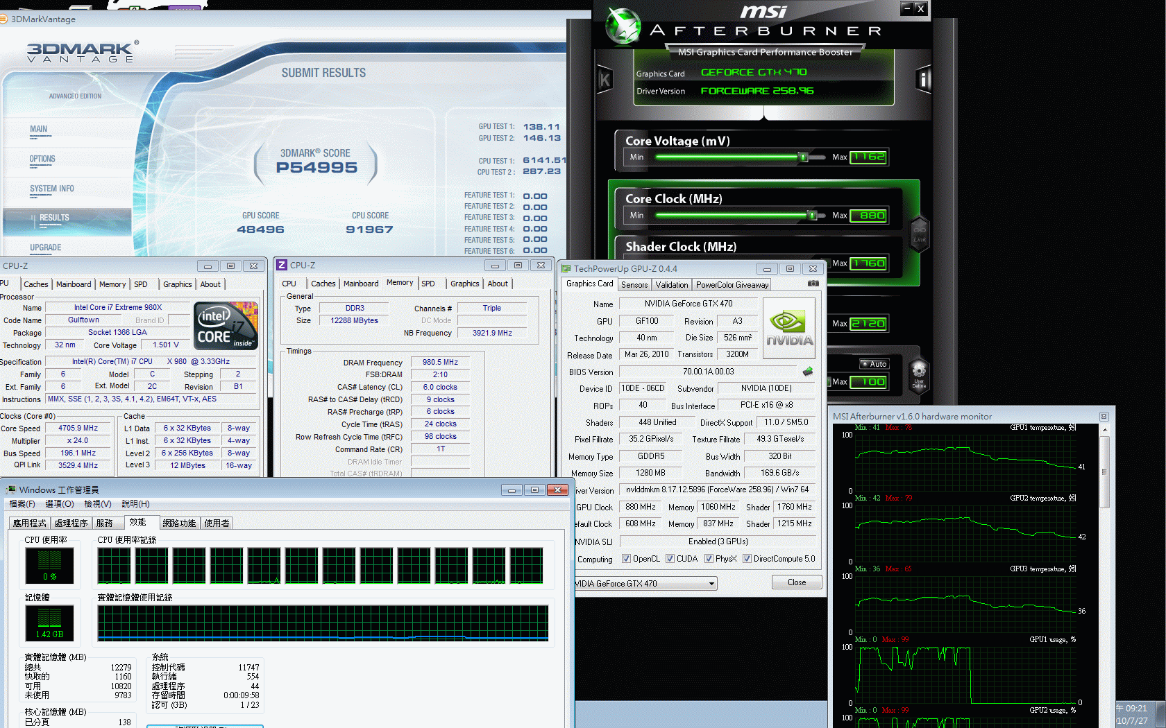This screenshot has height=728, width=1166.
Task: Open the PowerColor Giveaway tab in GPU-Z
Action: (x=732, y=284)
